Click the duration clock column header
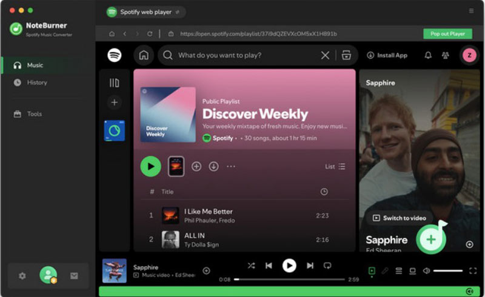 coord(324,192)
